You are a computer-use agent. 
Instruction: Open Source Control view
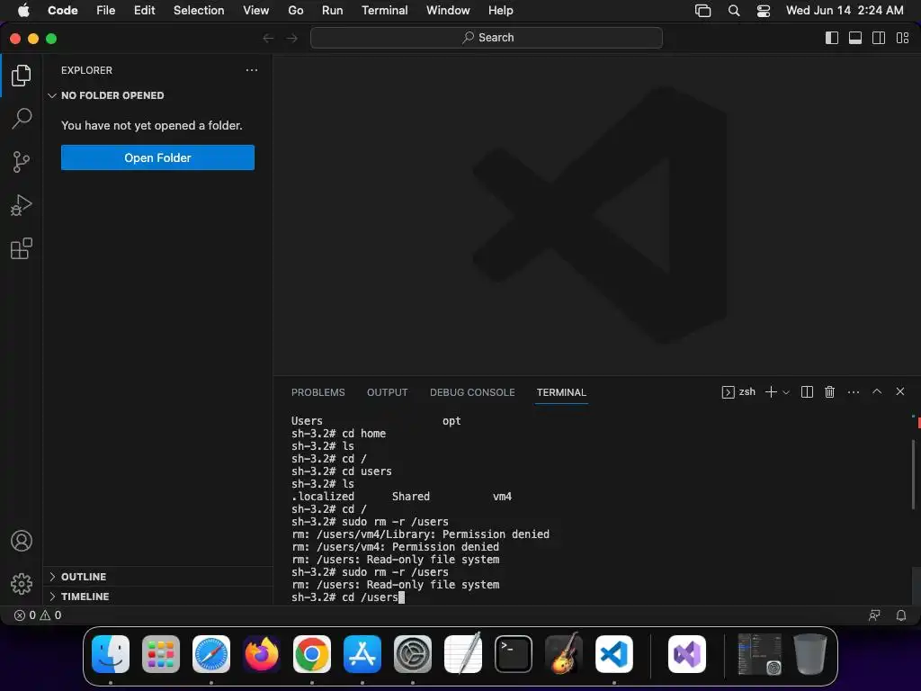coord(22,162)
